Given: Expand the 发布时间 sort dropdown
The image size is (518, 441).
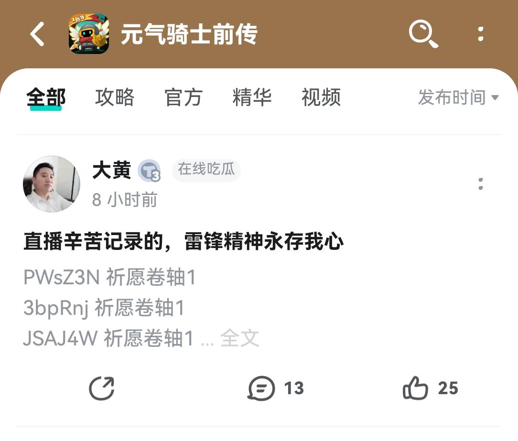Looking at the screenshot, I should 458,97.
